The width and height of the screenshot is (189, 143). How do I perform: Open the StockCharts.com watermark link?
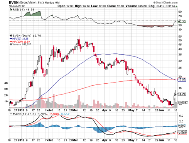pos(165,2)
